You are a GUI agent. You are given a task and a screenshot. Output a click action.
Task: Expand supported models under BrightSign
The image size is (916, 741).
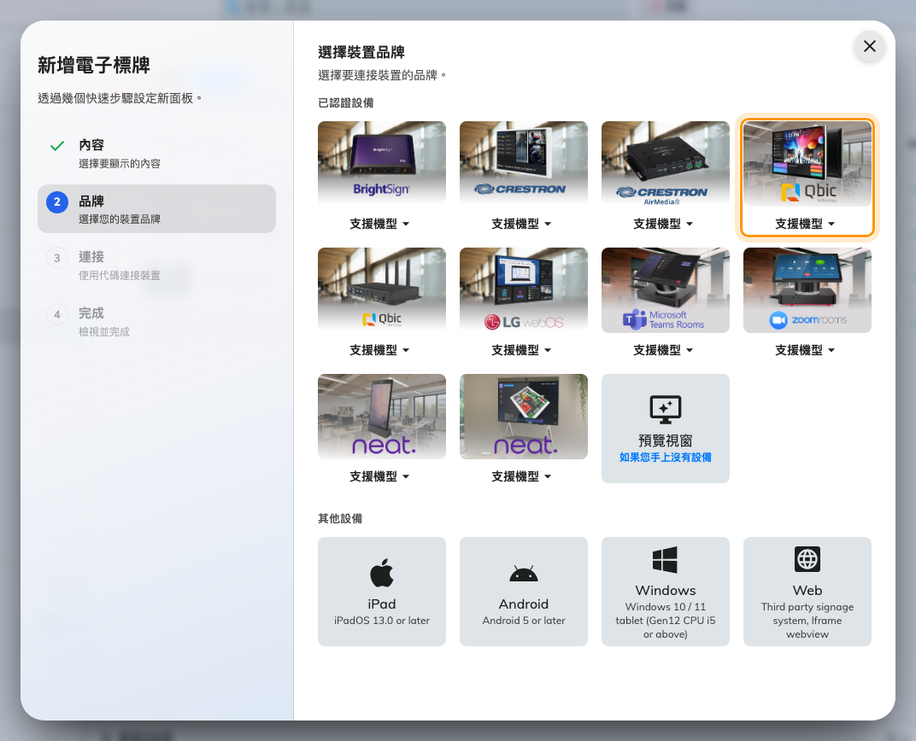click(379, 224)
